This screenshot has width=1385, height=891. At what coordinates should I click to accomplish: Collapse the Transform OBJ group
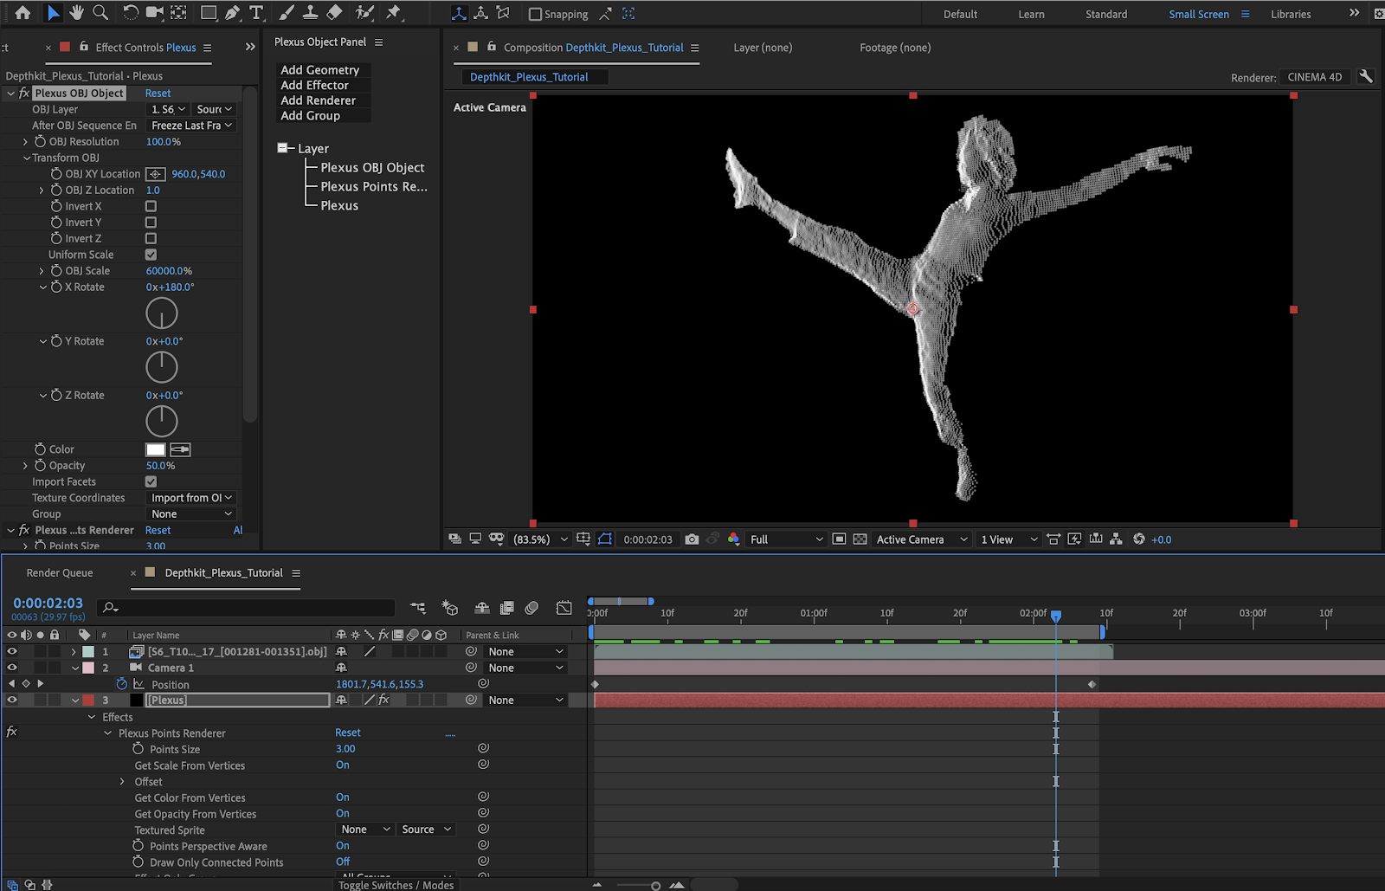tap(27, 158)
